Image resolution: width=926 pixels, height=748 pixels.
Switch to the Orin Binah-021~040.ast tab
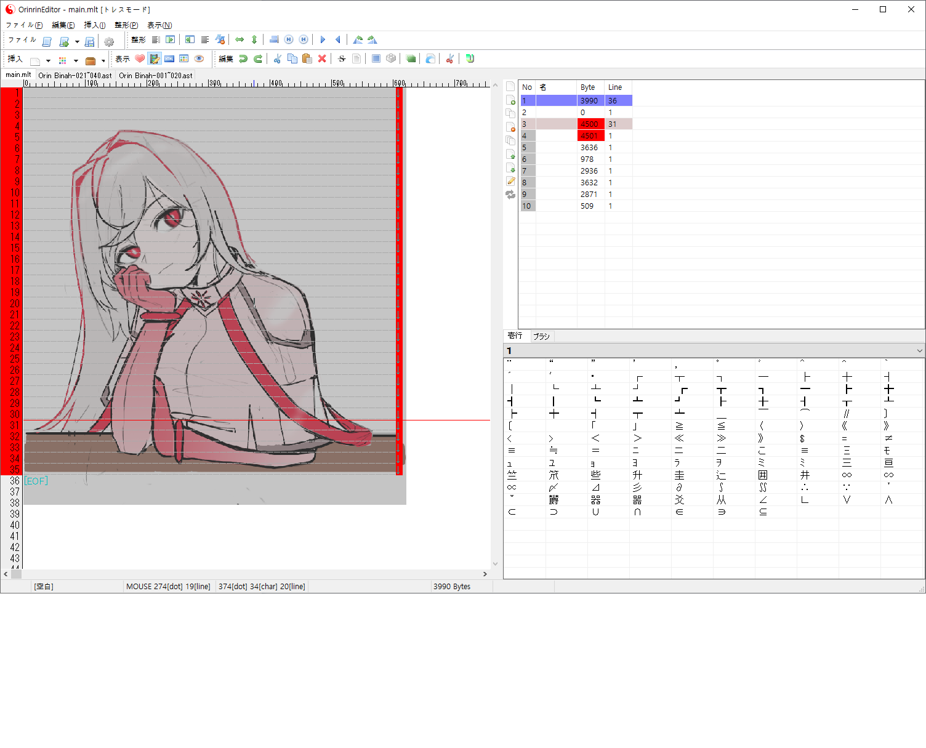tap(75, 76)
